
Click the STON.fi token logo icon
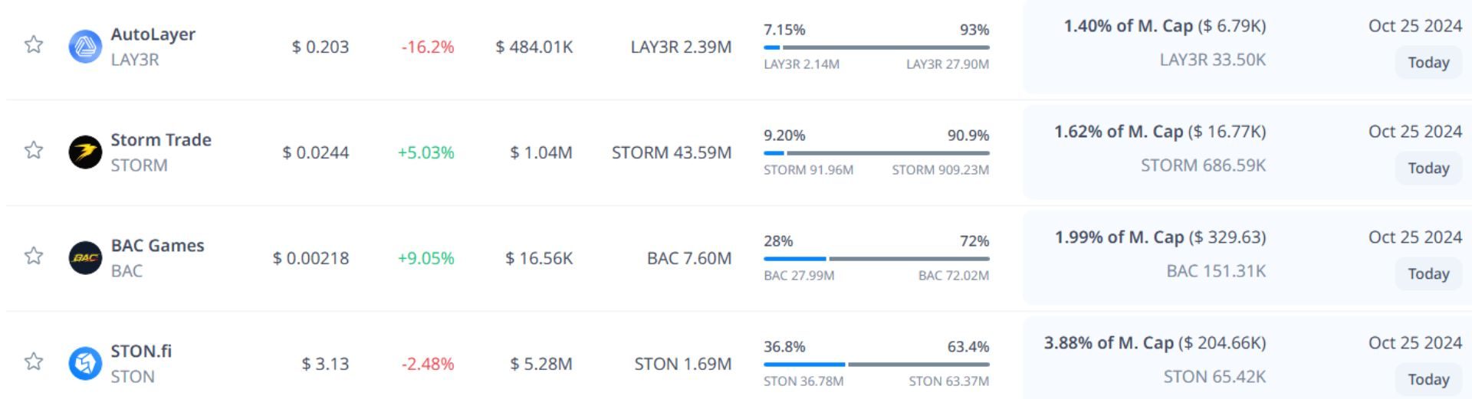click(85, 363)
